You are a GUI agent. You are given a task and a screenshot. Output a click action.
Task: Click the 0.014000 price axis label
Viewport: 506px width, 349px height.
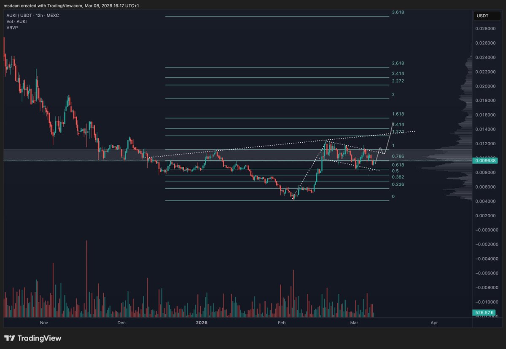click(x=486, y=129)
